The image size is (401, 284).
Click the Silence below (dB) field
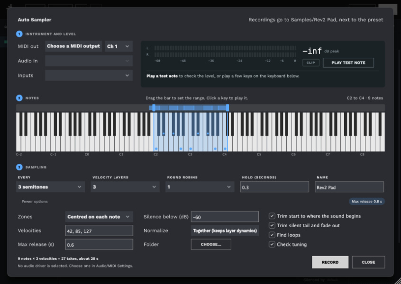[225, 217]
